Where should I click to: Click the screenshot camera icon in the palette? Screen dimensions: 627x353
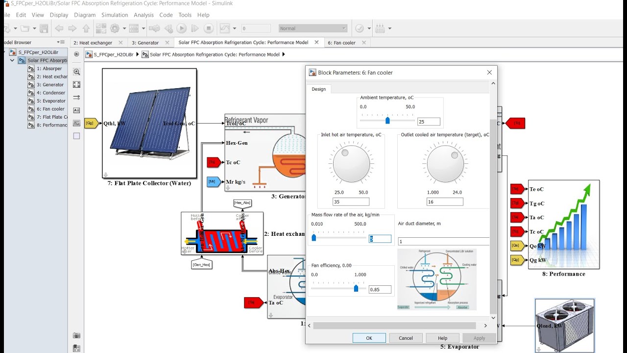click(76, 335)
